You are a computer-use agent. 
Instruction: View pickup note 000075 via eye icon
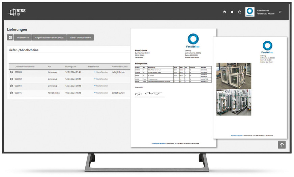(11, 93)
